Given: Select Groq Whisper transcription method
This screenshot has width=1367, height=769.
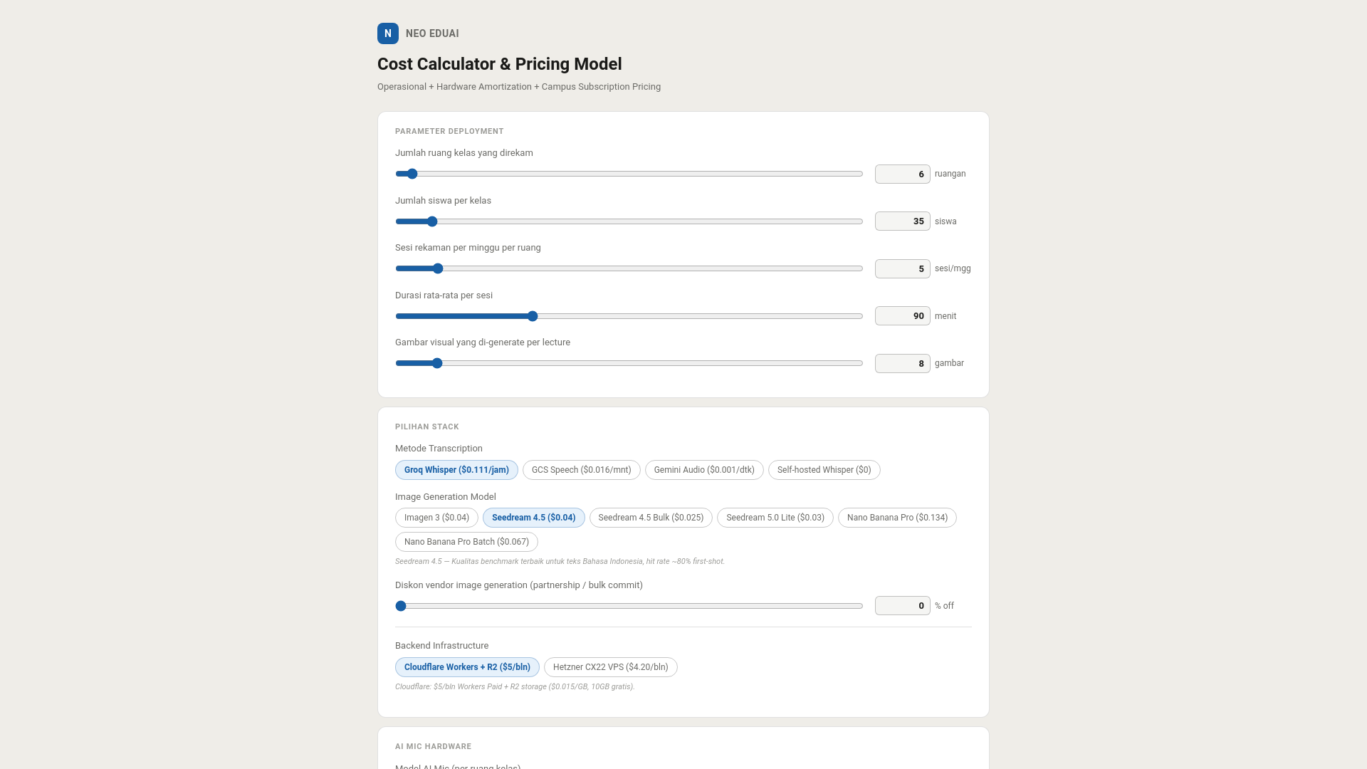Looking at the screenshot, I should tap(456, 470).
